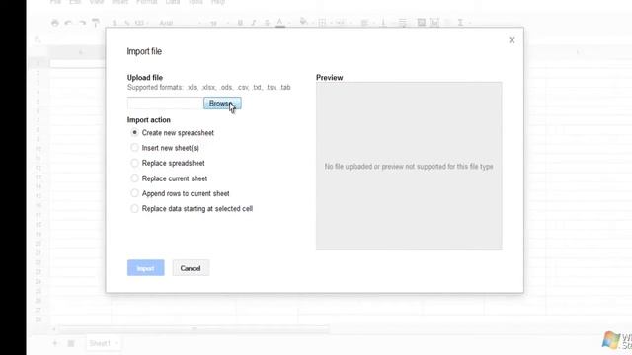Select Create new spreadsheet option
This screenshot has width=632, height=355.
pos(134,132)
